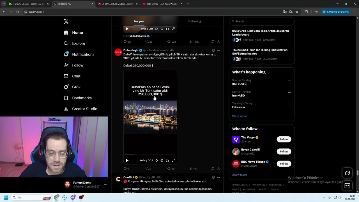Reply to the post with 38 comments
This screenshot has height=202, width=359.
pos(127,42)
